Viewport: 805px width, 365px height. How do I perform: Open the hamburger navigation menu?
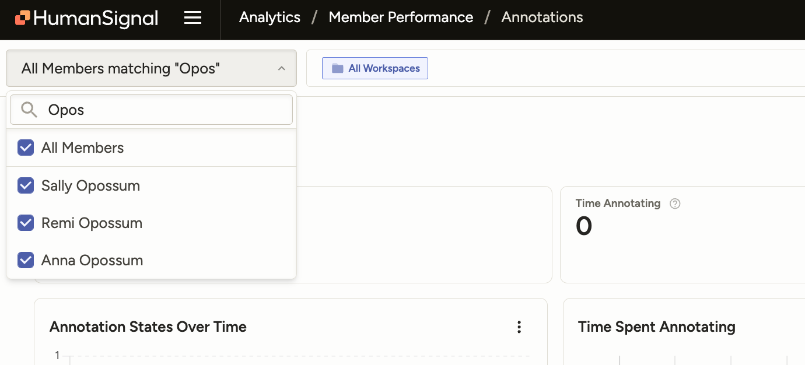192,18
